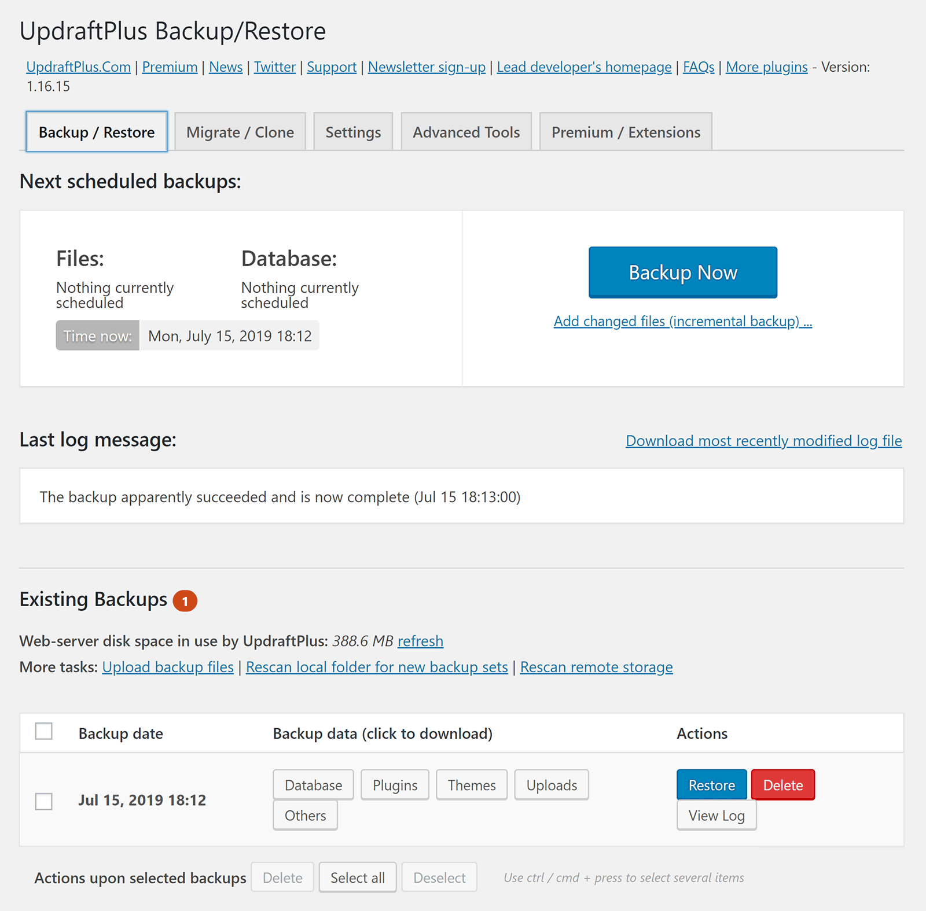Open the FAQs link
Screen dimensions: 926x911
pyautogui.click(x=699, y=67)
